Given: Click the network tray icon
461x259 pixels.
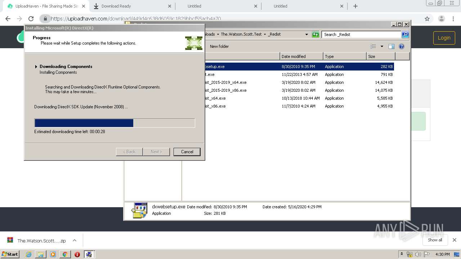Looking at the screenshot, I should [x=409, y=254].
